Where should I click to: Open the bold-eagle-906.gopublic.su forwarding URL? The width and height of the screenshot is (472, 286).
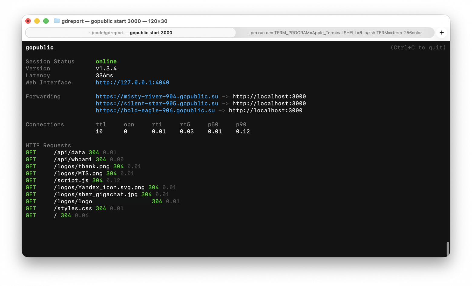click(x=155, y=110)
